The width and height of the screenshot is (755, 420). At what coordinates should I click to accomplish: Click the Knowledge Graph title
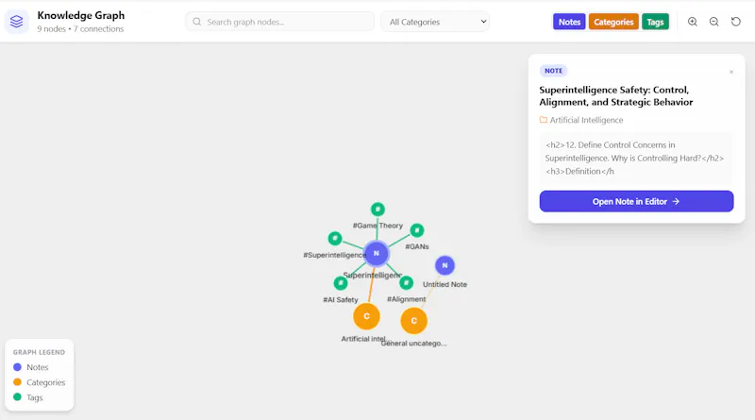(x=81, y=15)
